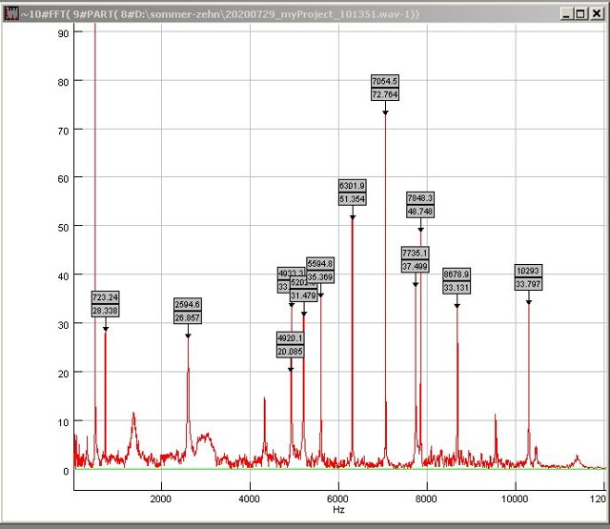Select the 8678.9 Hz peak marker label

coord(457,281)
